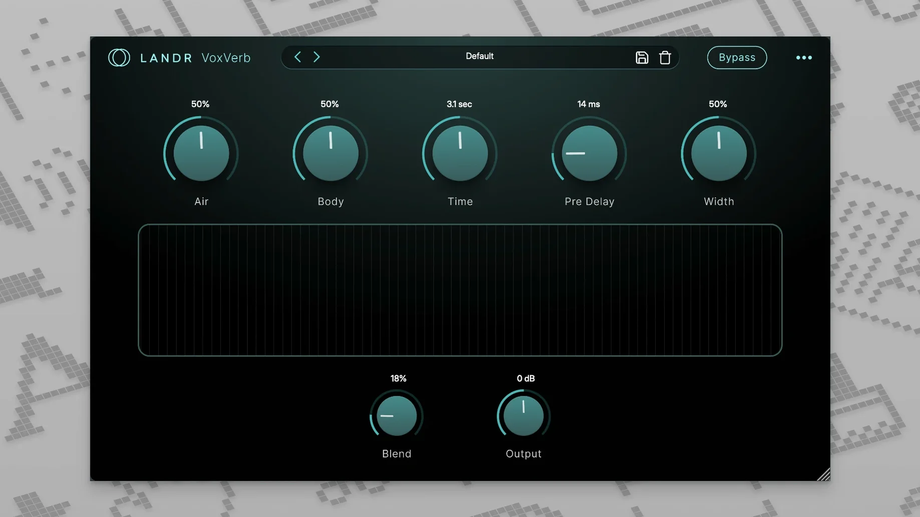The height and width of the screenshot is (517, 920).
Task: Click the Width knob
Action: click(x=719, y=153)
